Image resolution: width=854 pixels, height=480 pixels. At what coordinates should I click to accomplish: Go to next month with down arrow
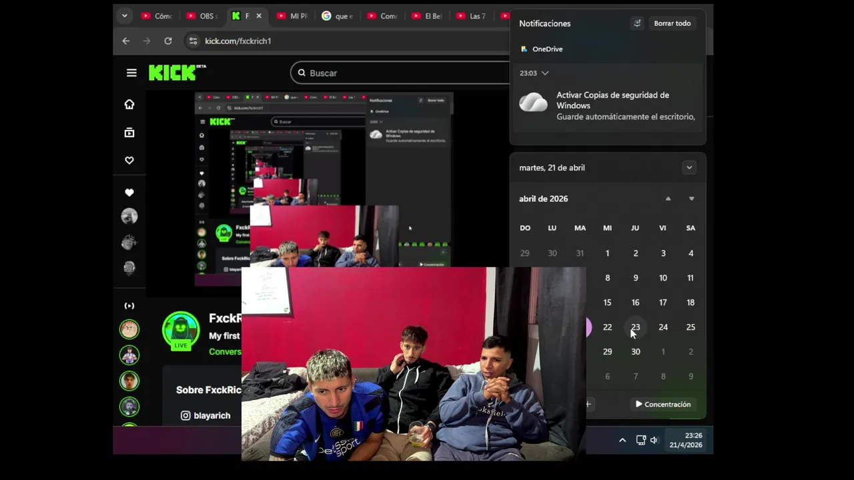691,199
